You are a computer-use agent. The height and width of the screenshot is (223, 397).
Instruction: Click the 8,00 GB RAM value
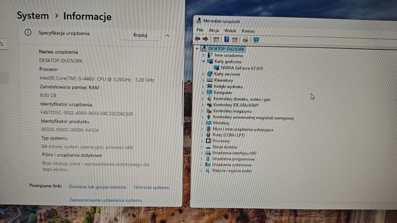(x=48, y=95)
